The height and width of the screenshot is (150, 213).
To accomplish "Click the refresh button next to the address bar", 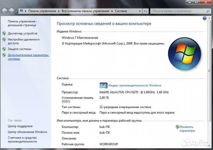I will point(146,11).
